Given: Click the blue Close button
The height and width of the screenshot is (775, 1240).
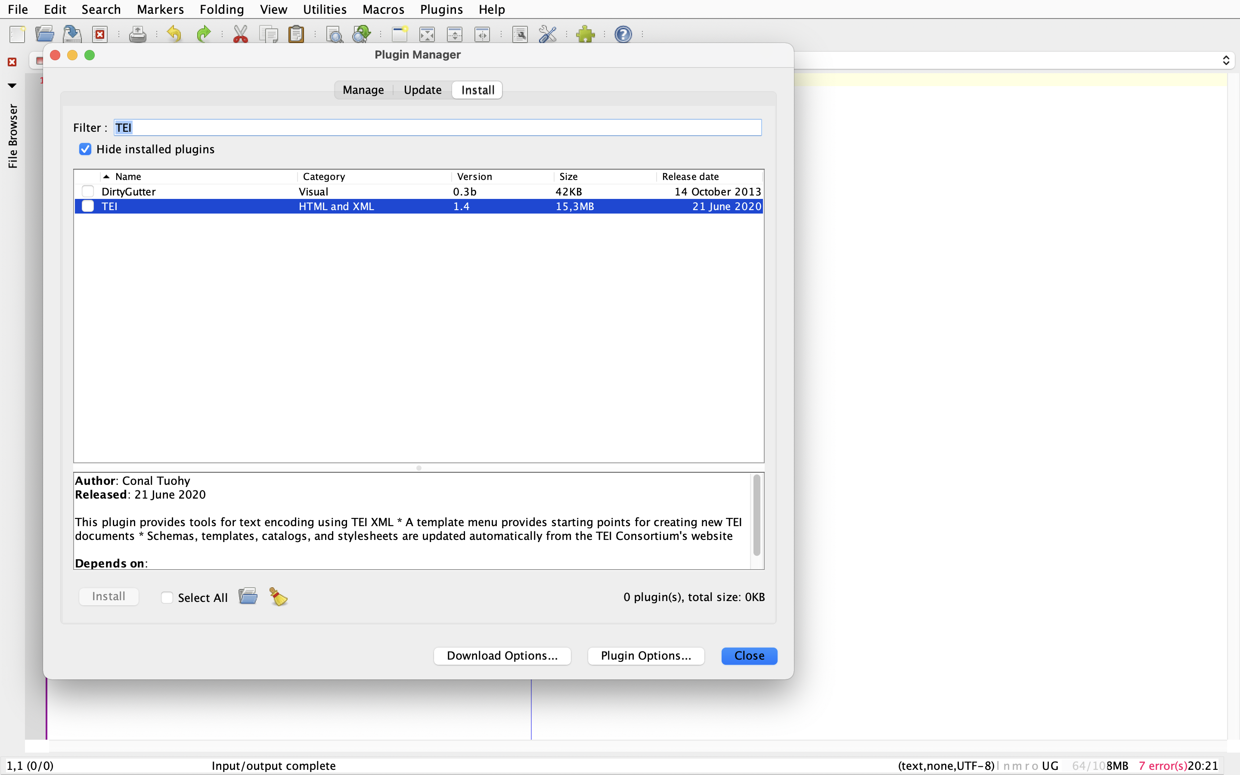Looking at the screenshot, I should tap(749, 656).
